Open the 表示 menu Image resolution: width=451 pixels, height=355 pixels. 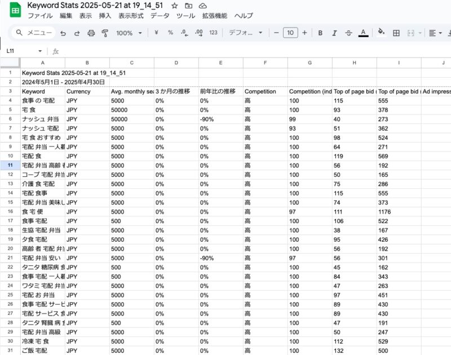[x=86, y=16]
